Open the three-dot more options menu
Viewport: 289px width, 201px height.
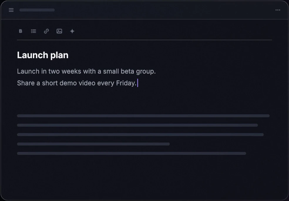pyautogui.click(x=278, y=10)
